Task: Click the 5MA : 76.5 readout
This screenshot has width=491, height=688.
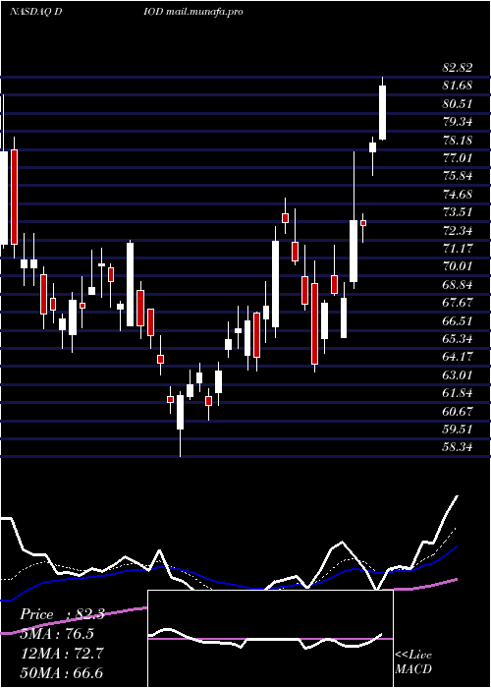Action: click(57, 634)
